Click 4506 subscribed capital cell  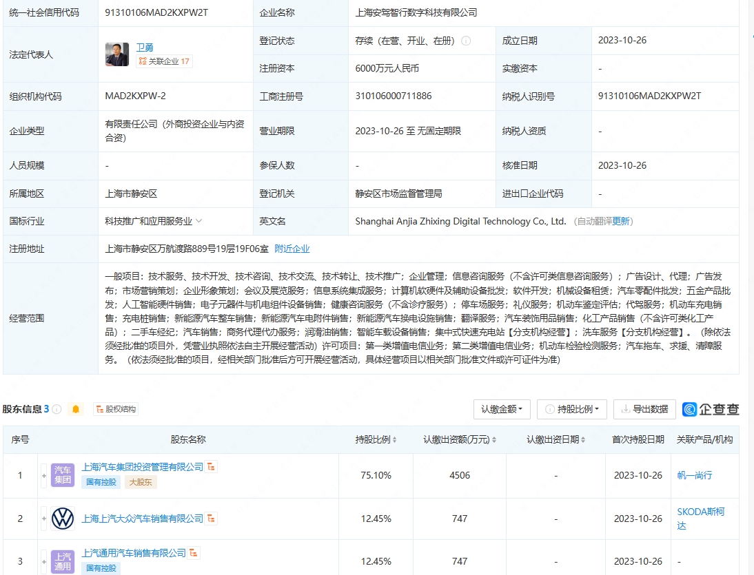pos(460,476)
